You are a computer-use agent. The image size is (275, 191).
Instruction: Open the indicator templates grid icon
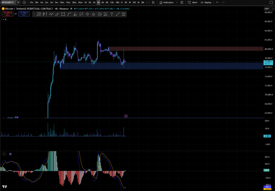(182, 2)
